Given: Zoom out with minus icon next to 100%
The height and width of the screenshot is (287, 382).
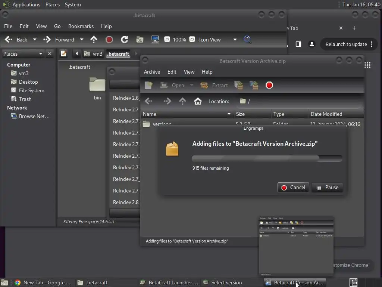Looking at the screenshot, I should point(167,39).
